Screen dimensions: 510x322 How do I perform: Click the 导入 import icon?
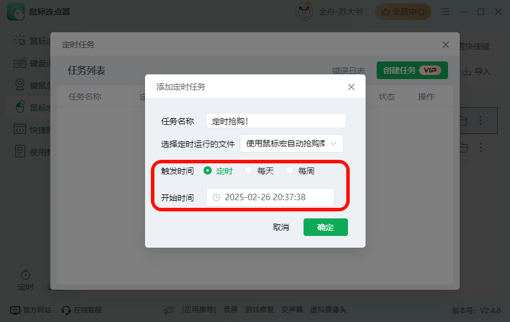click(467, 71)
